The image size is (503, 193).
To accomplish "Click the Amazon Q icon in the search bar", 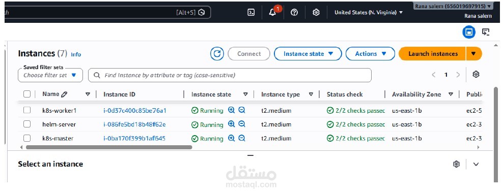I will (x=202, y=13).
